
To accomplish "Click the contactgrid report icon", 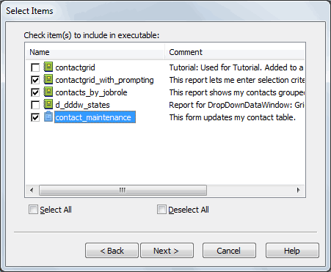I will [48, 67].
